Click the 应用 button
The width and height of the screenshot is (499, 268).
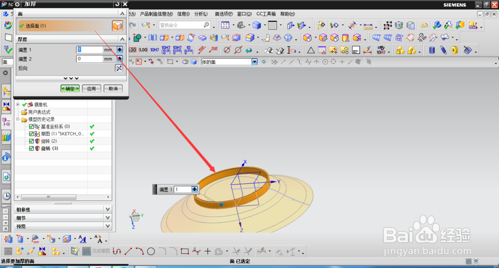tap(91, 89)
